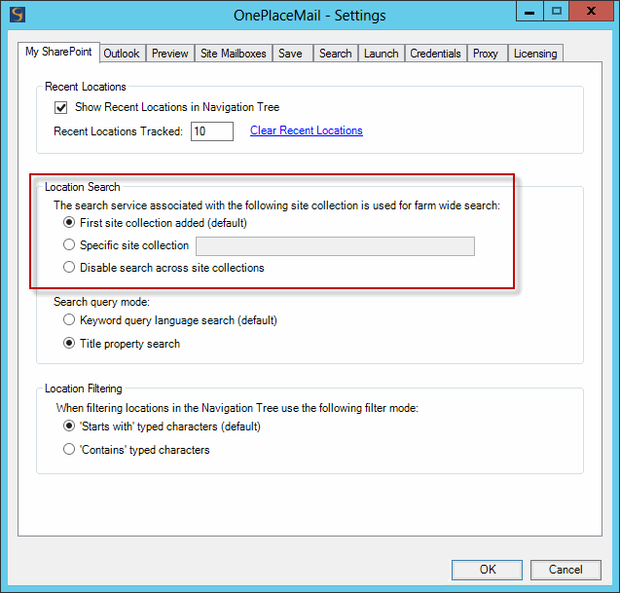
Task: Open the Site Mailboxes tab
Action: (x=234, y=54)
